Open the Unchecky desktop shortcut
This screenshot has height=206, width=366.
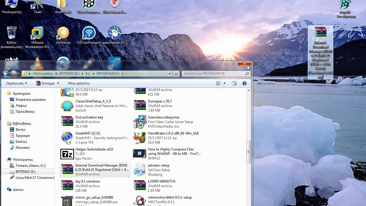pyautogui.click(x=63, y=35)
